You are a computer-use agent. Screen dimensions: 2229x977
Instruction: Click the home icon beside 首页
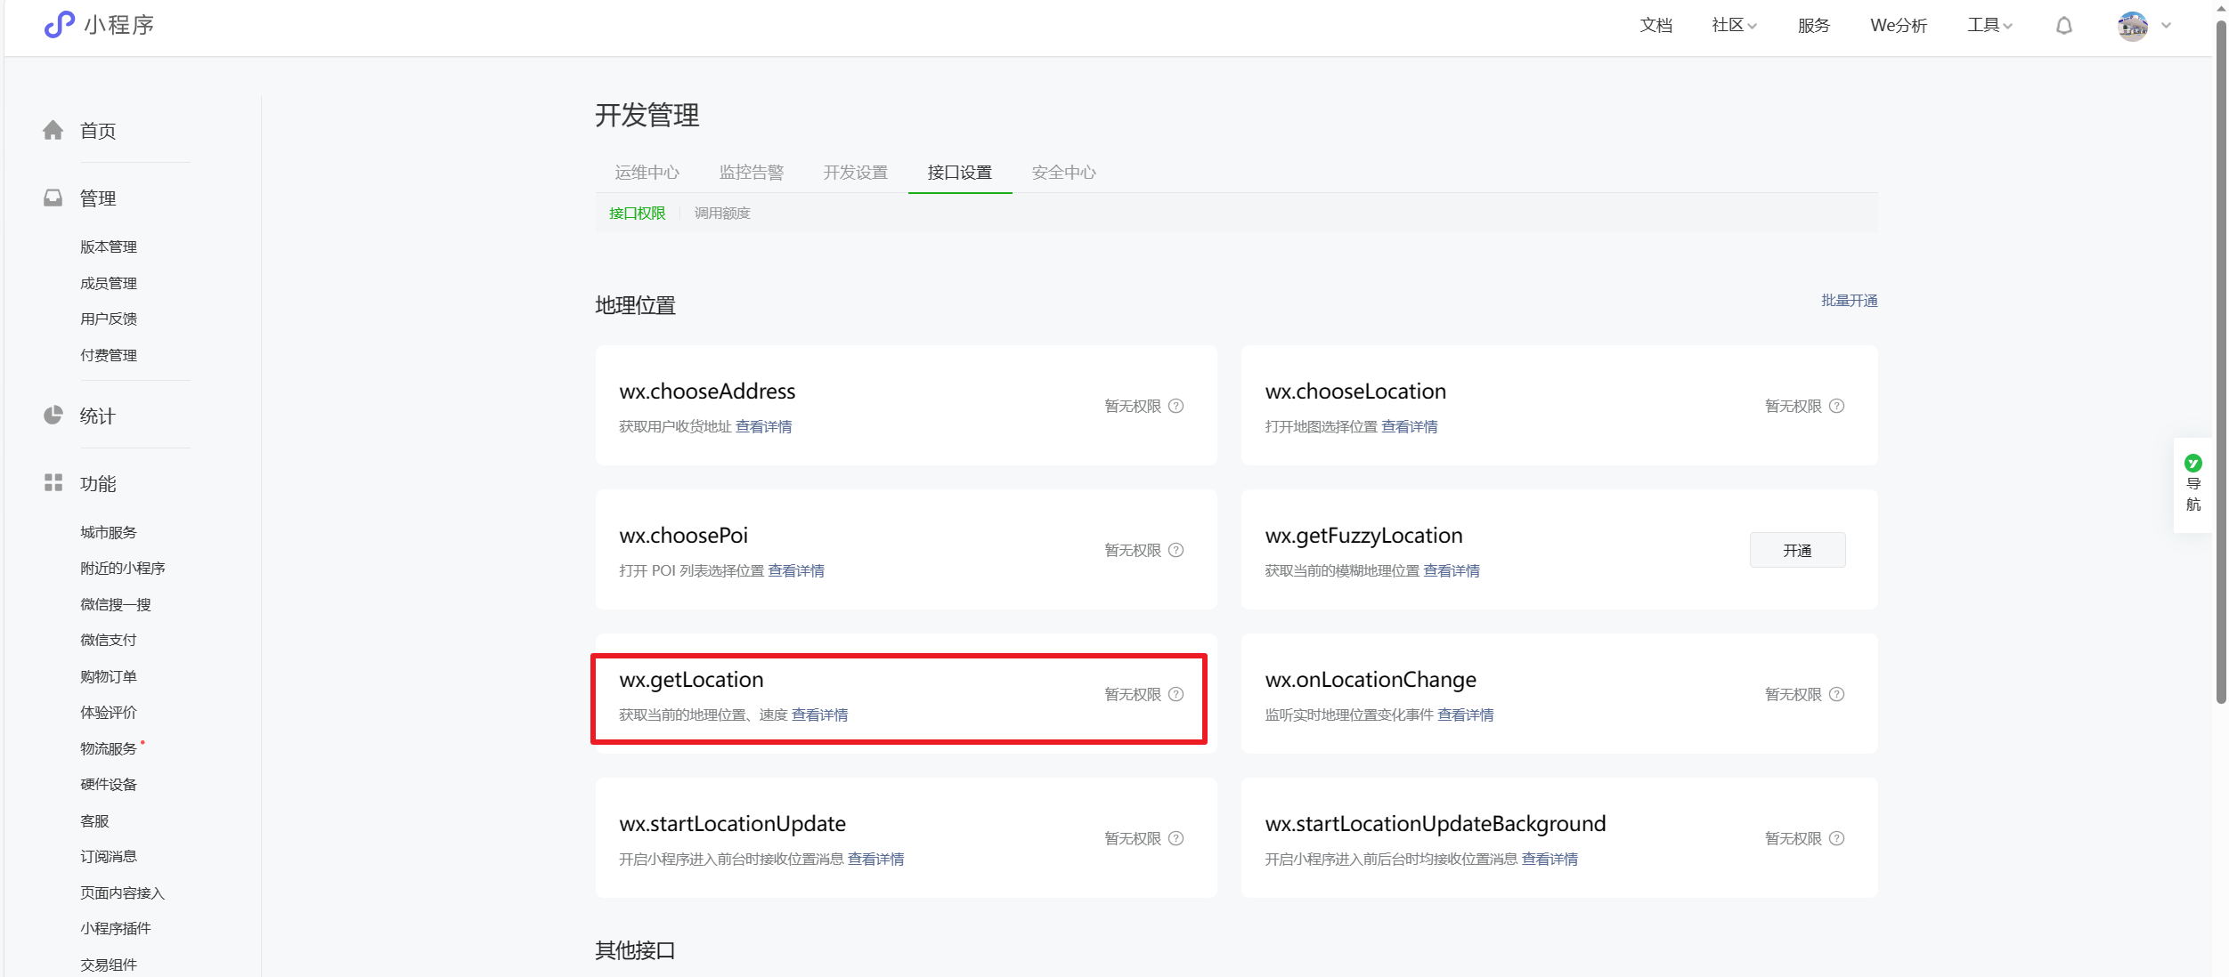53,131
